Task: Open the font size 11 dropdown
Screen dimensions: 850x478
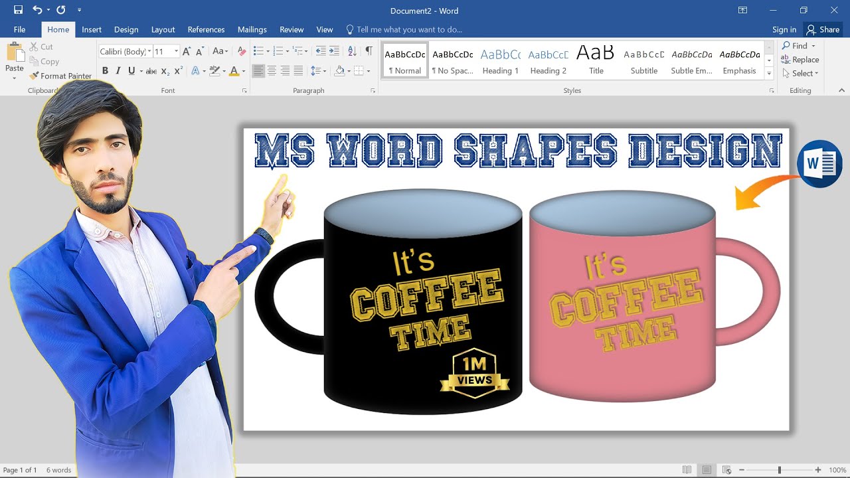Action: coord(176,51)
